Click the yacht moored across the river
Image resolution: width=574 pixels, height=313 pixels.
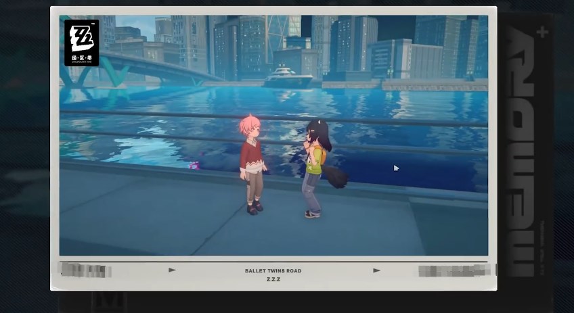pos(288,78)
